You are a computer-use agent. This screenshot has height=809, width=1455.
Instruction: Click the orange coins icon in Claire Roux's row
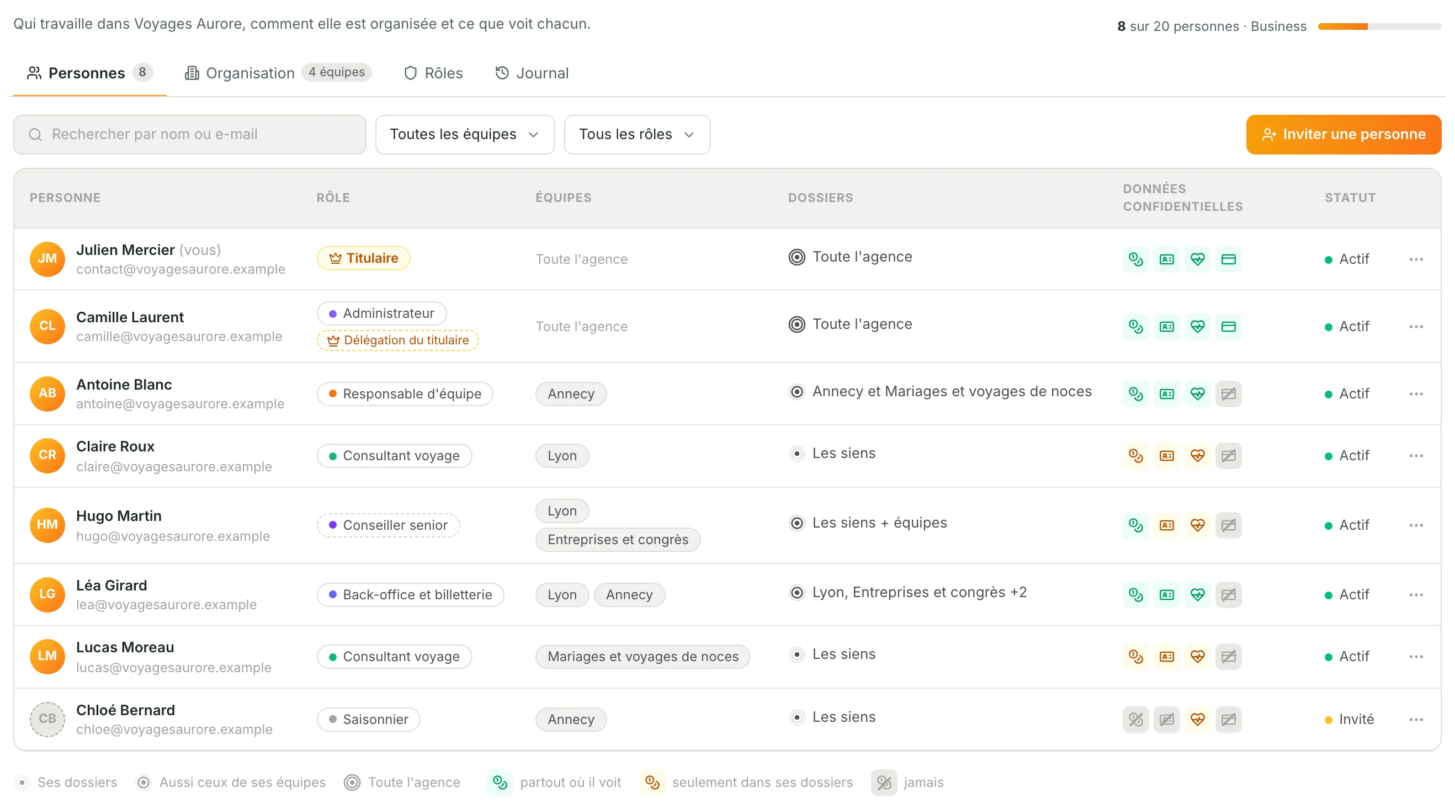tap(1135, 456)
